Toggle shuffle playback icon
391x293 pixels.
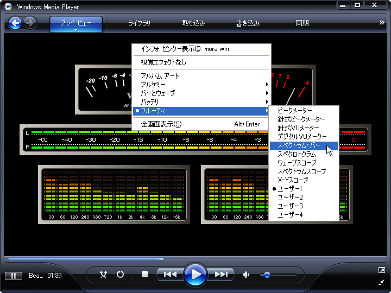tap(103, 275)
